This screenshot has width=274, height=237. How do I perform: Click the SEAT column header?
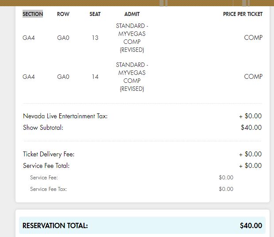(x=95, y=14)
